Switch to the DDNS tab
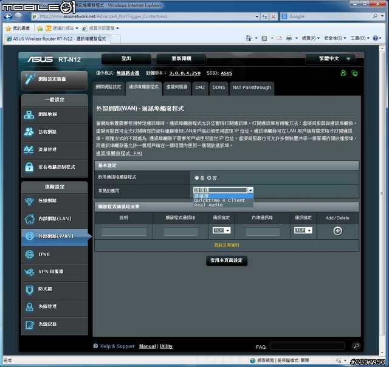 click(x=219, y=87)
